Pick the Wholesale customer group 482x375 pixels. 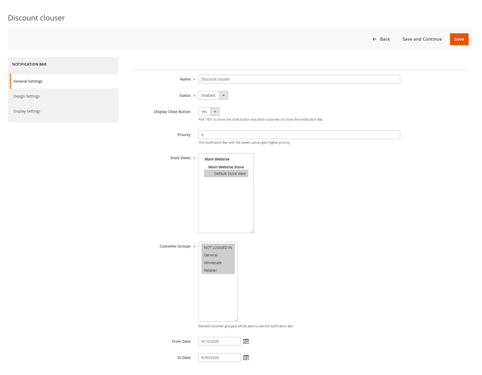[213, 263]
